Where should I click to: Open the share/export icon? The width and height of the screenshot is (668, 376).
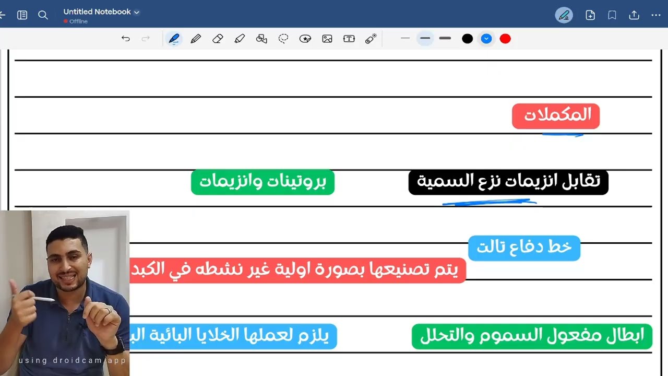point(634,15)
